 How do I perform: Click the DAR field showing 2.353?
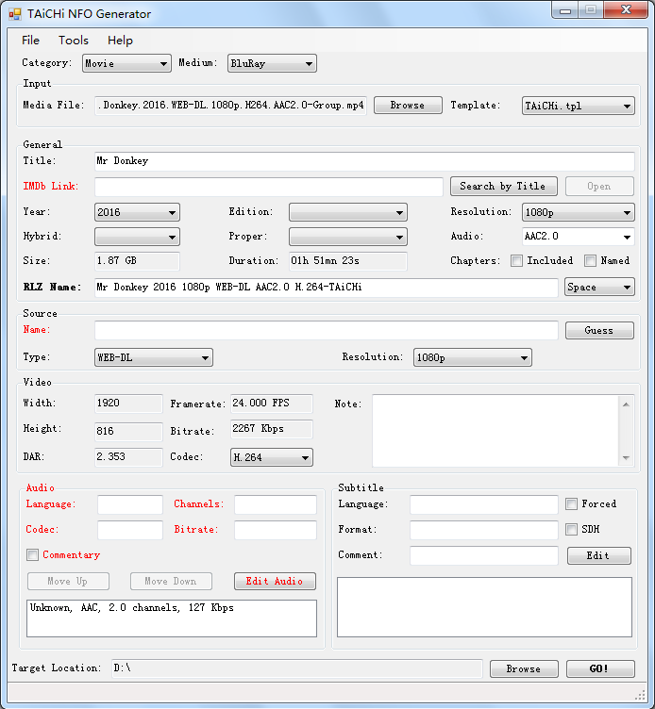click(x=128, y=457)
